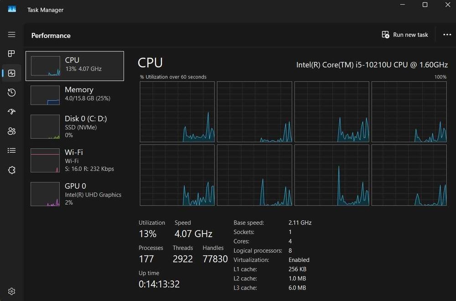Click the L3 cache value 6.0 MB
The height and width of the screenshot is (301, 456).
(x=297, y=288)
